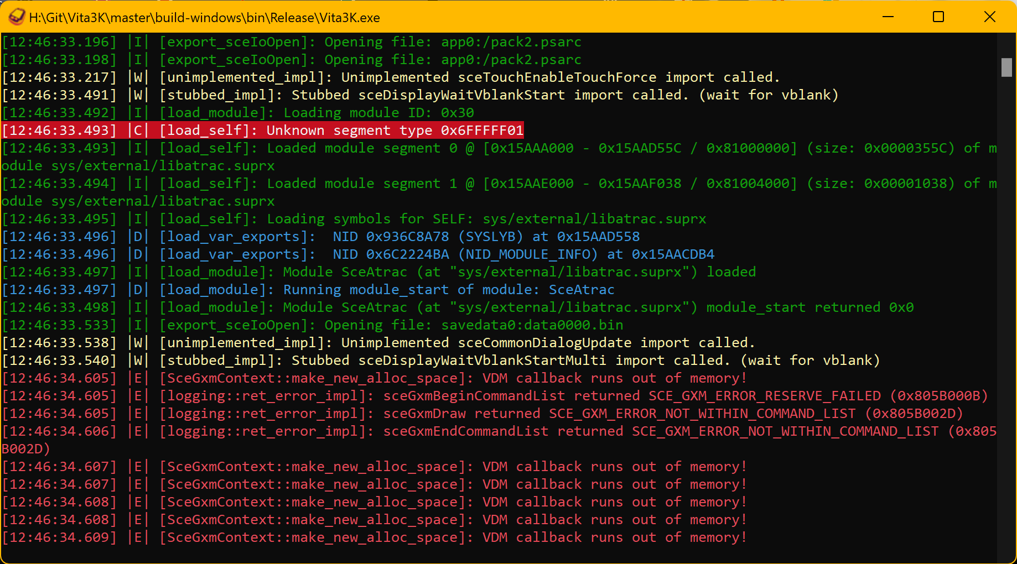Click the 'Loaded module segment 1' log line
The image size is (1017, 564).
point(499,192)
